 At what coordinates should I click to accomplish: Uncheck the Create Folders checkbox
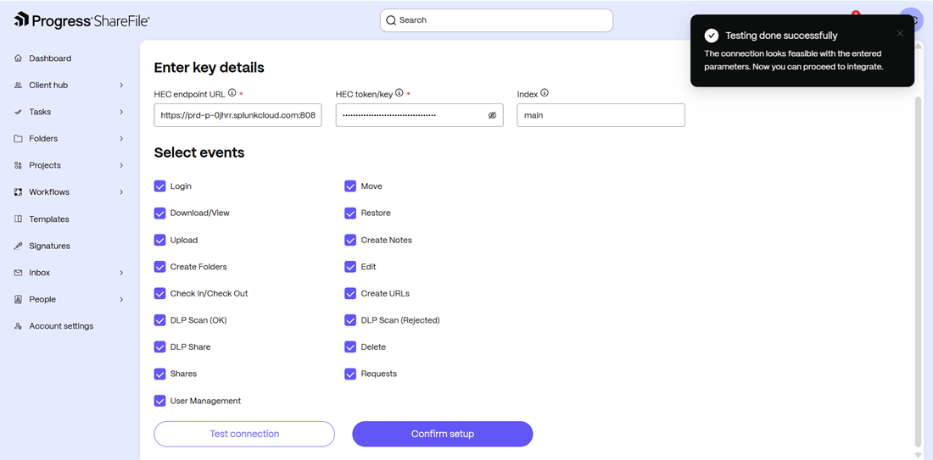[159, 267]
